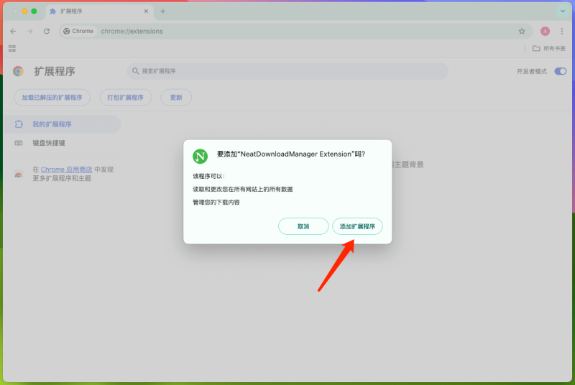Click the 取消 button in dialog

pyautogui.click(x=303, y=226)
